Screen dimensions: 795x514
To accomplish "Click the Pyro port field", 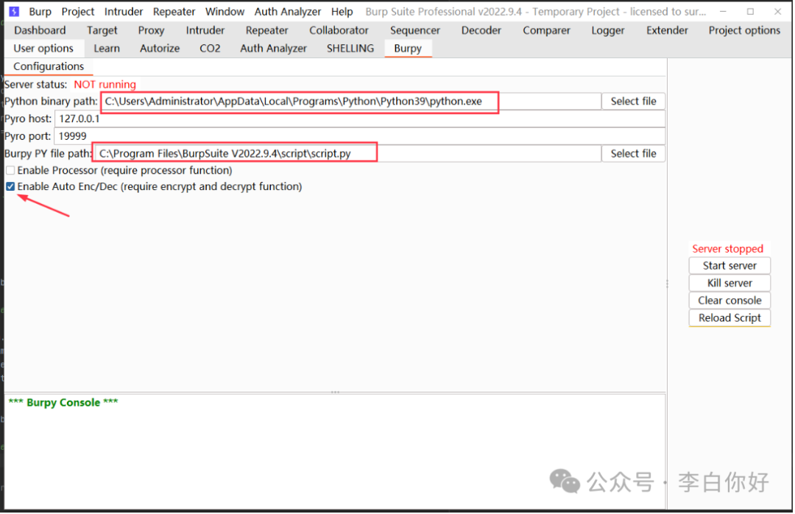I will pyautogui.click(x=359, y=136).
